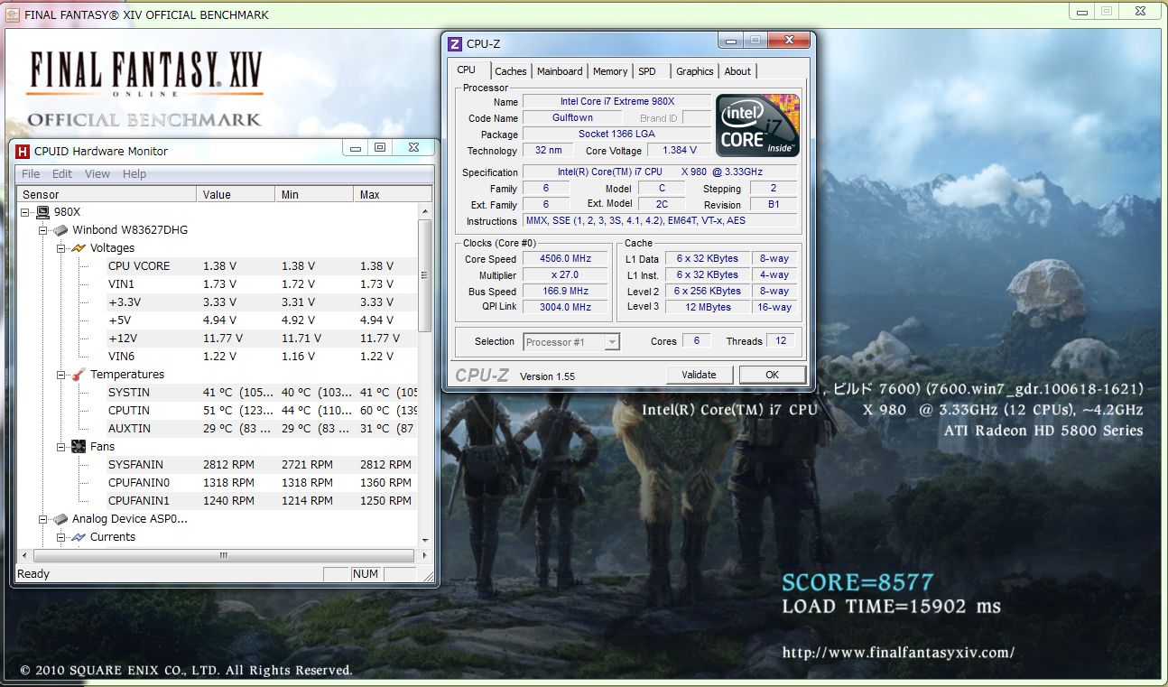
Task: Open the File menu in Hardware Monitor
Action: click(x=31, y=174)
